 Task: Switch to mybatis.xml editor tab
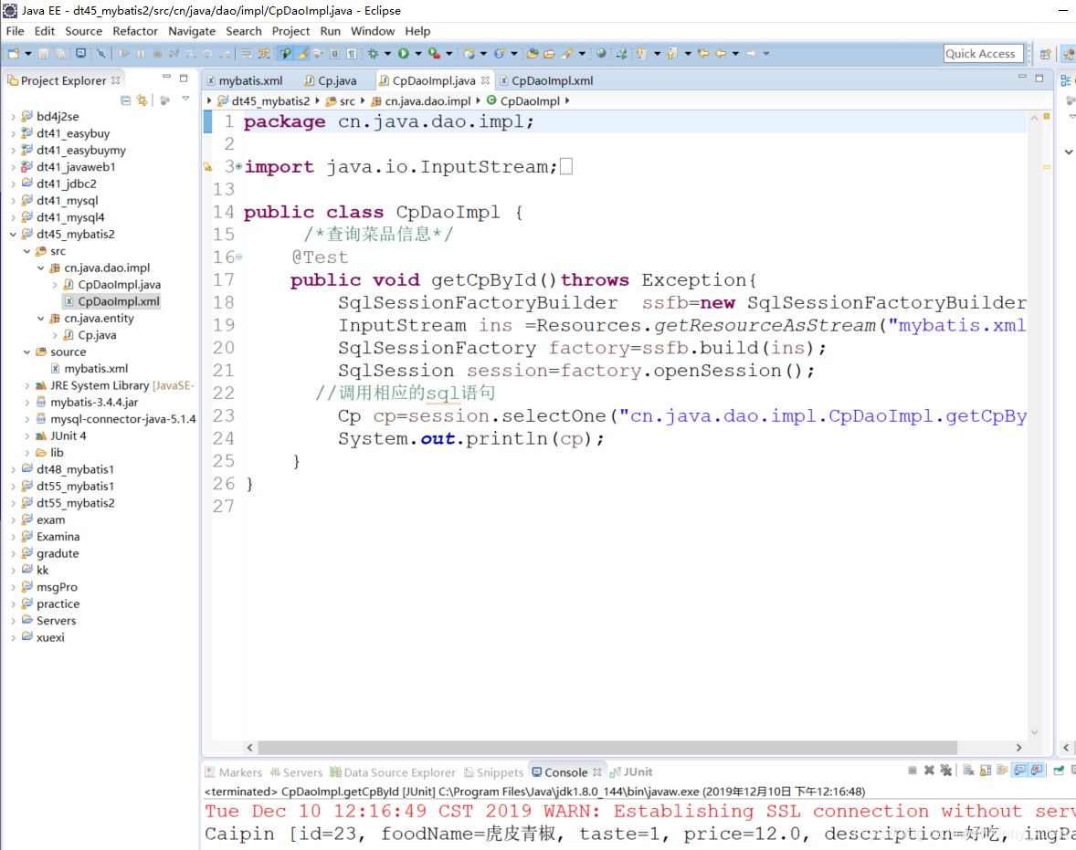coord(244,80)
